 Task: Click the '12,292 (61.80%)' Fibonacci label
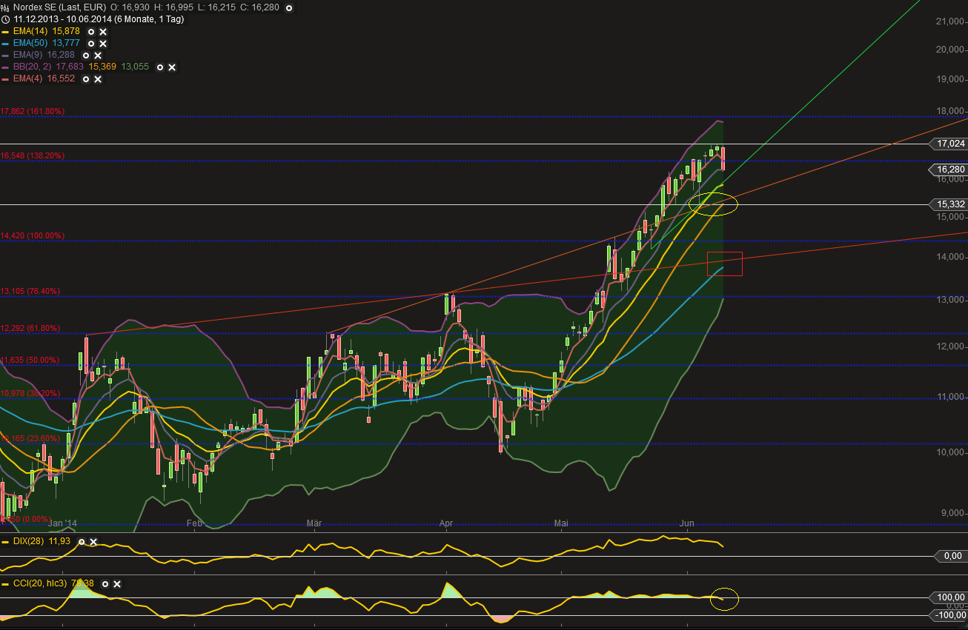(30, 328)
